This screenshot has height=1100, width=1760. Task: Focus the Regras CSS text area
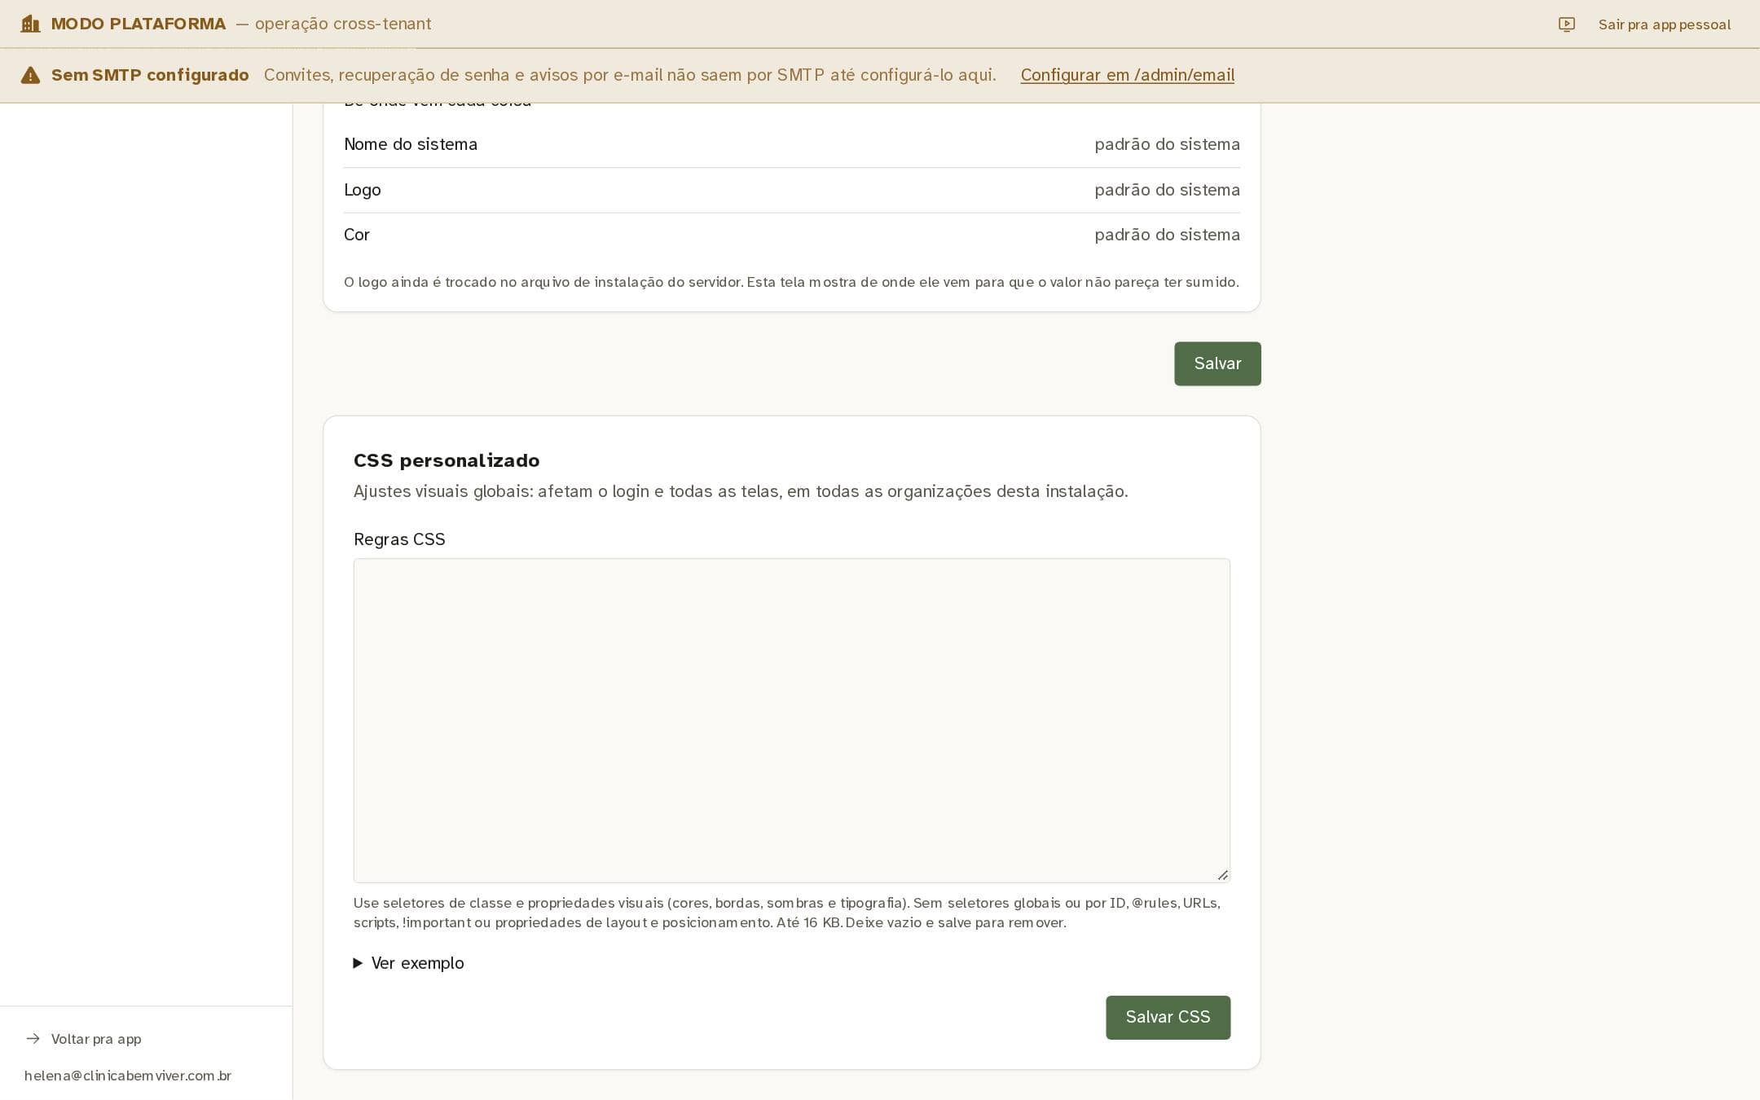(791, 720)
